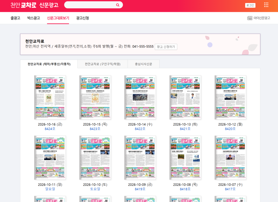Click the 8417호 issue link
278x202 pixels.
(x=230, y=189)
